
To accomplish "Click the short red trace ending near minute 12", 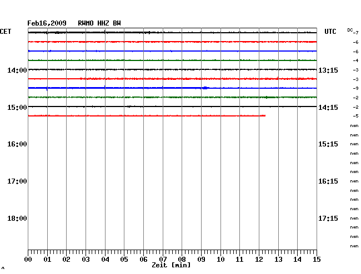I will (147, 115).
